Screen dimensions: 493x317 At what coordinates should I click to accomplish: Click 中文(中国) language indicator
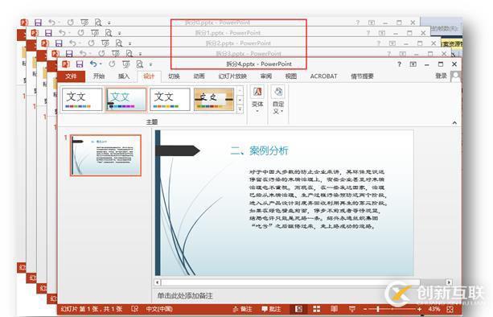(159, 309)
